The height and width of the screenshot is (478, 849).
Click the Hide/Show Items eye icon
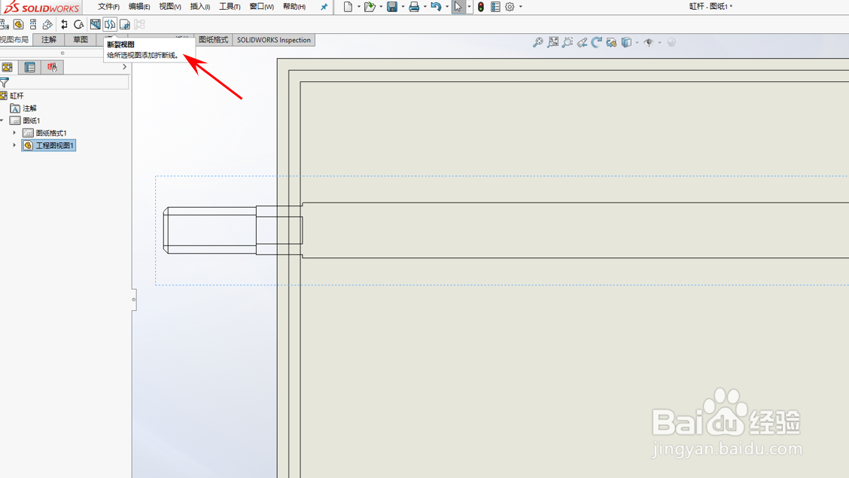click(649, 42)
